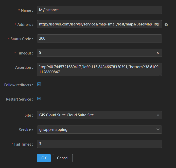Click the Assertion field label

click(x=24, y=67)
